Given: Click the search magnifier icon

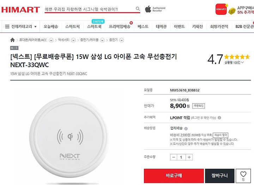Looking at the screenshot, I should (x=138, y=8).
